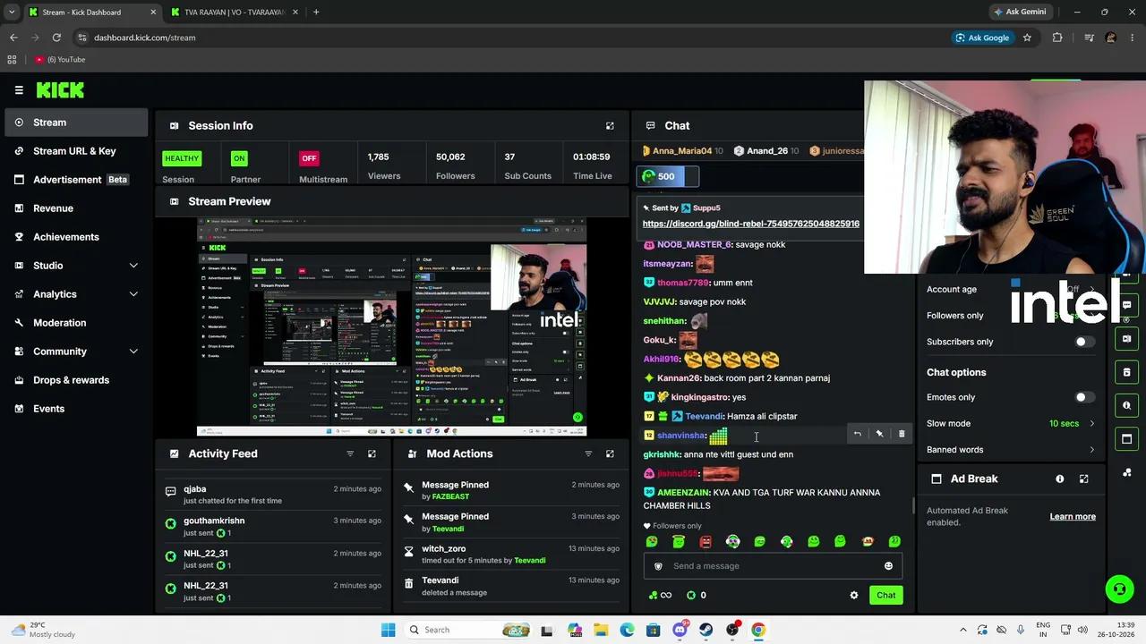Open Stream URL & Key page
Image resolution: width=1146 pixels, height=644 pixels.
76,151
